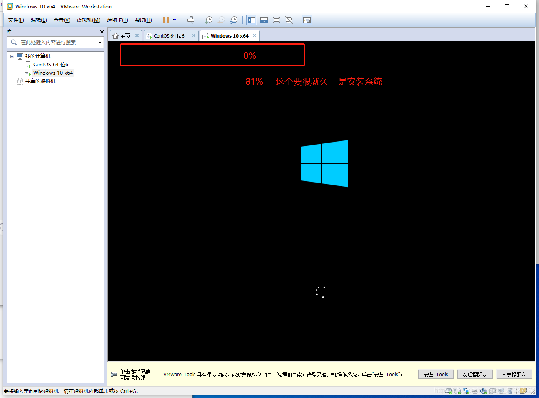539x398 pixels.
Task: Take a snapshot of this virtual machine
Action: point(209,20)
